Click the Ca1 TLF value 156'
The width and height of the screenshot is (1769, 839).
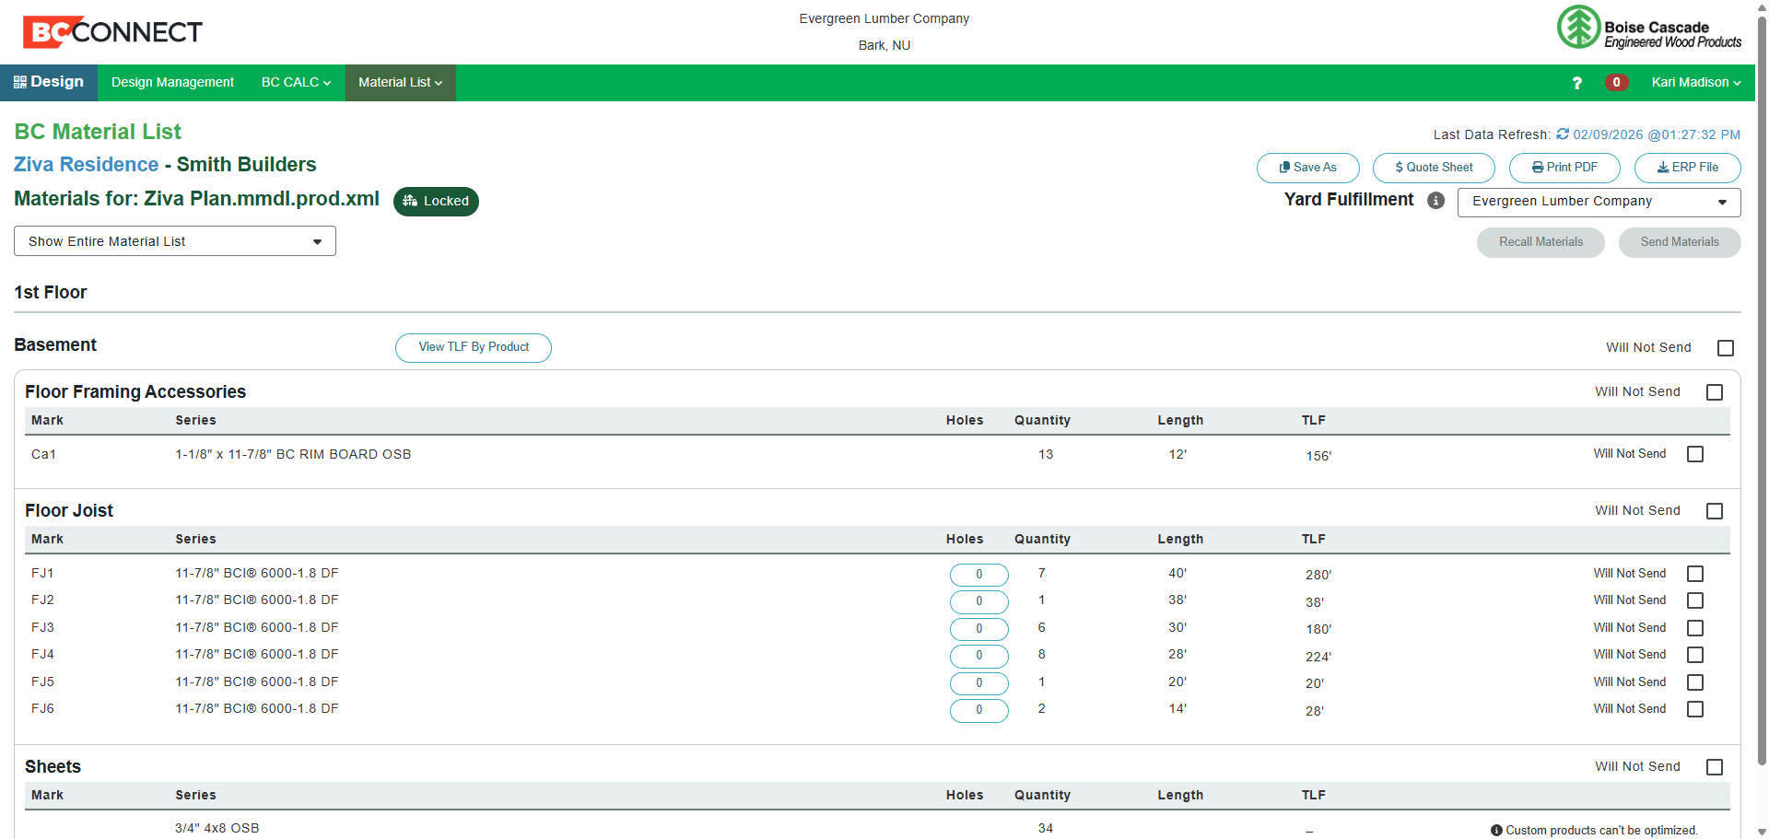[1318, 456]
